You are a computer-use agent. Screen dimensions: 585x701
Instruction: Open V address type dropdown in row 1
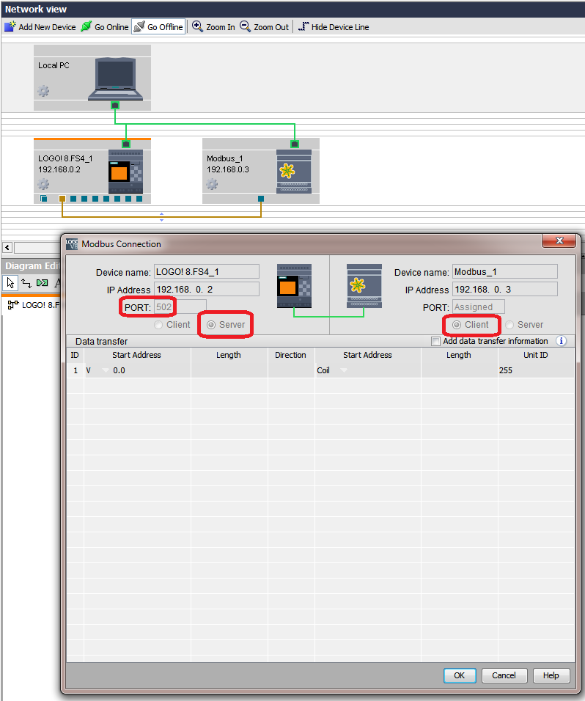tap(106, 370)
